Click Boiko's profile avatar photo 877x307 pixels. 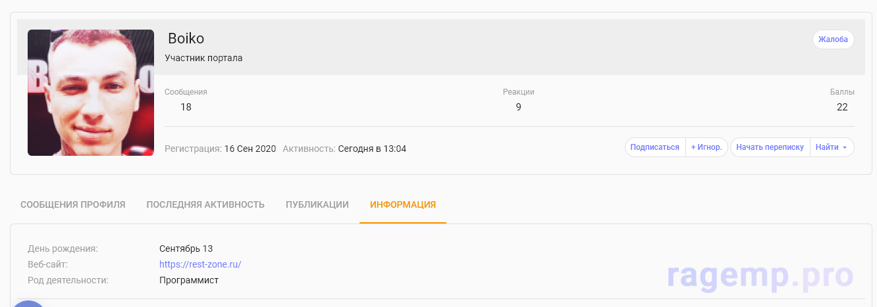coord(91,93)
